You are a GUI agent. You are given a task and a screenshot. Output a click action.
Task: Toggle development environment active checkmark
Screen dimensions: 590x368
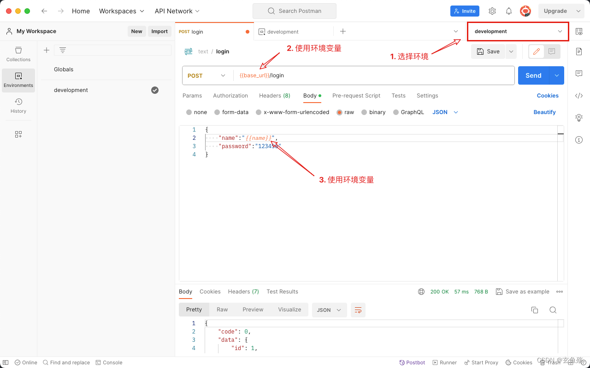pos(155,90)
